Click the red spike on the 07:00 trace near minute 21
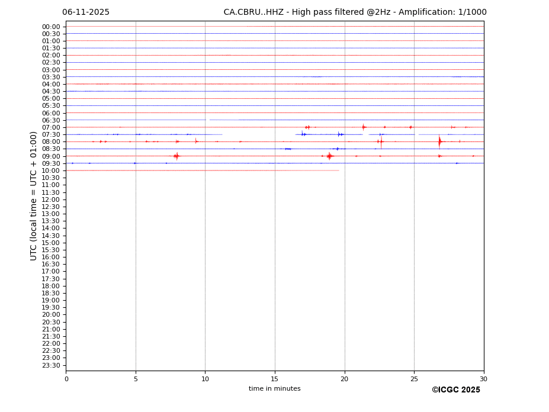 [x=364, y=127]
